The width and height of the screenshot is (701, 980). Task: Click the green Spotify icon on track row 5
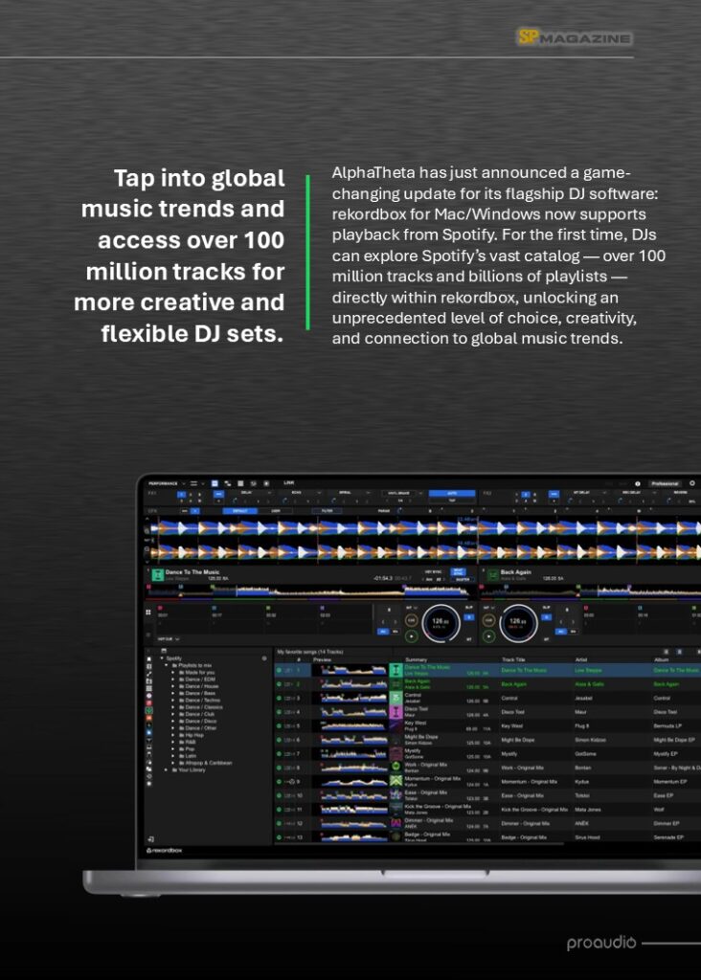coord(279,725)
